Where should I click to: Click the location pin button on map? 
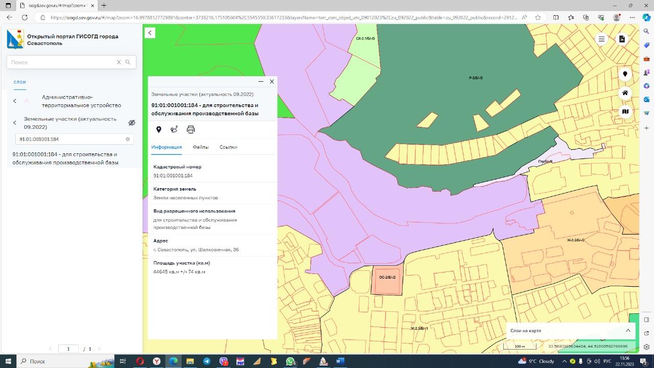point(625,75)
